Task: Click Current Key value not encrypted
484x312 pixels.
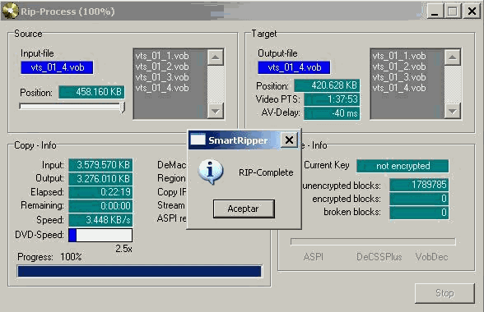Action: tap(403, 166)
